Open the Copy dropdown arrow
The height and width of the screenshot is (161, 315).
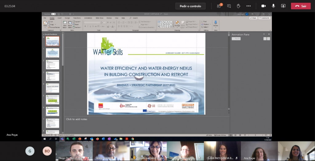[x=55, y=25]
